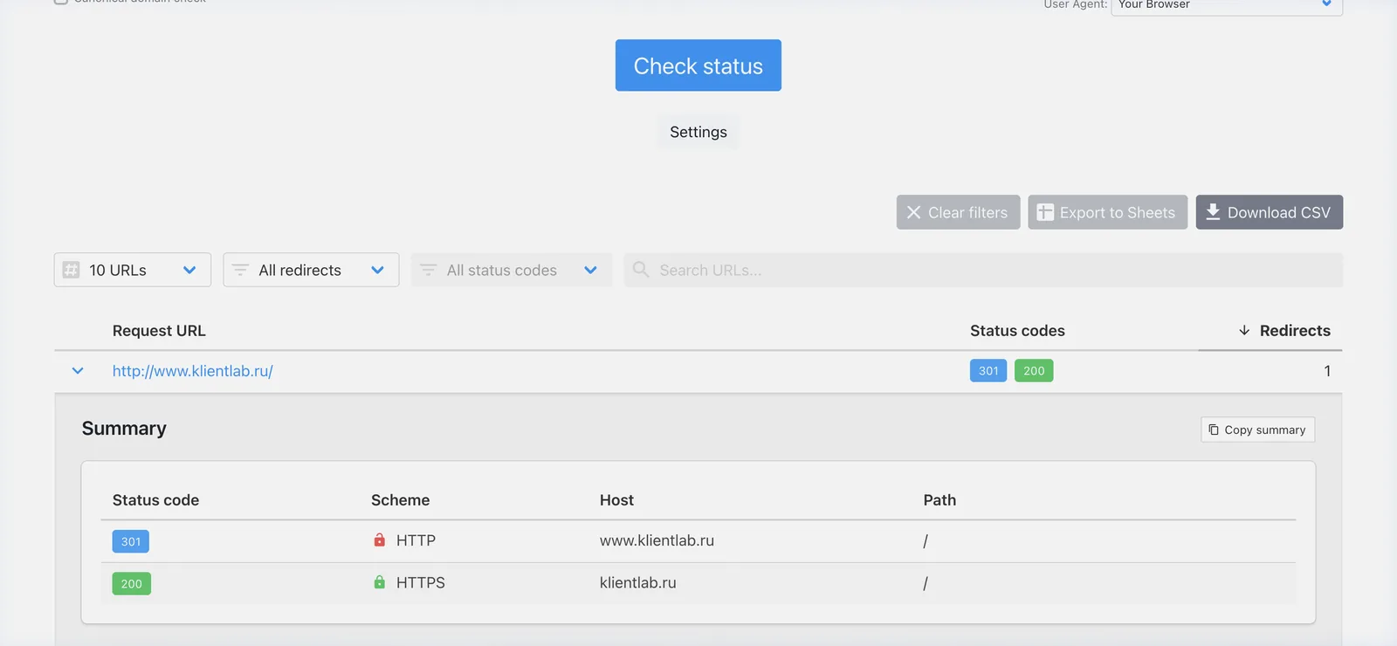The height and width of the screenshot is (646, 1397).
Task: Download results as CSV
Action: 1269,212
